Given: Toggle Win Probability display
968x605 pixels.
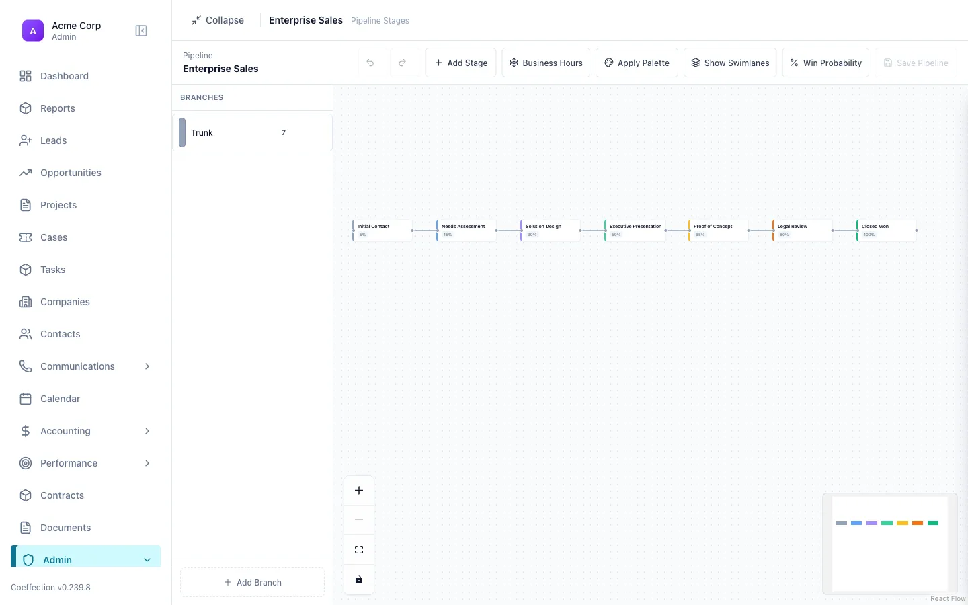Looking at the screenshot, I should (825, 63).
